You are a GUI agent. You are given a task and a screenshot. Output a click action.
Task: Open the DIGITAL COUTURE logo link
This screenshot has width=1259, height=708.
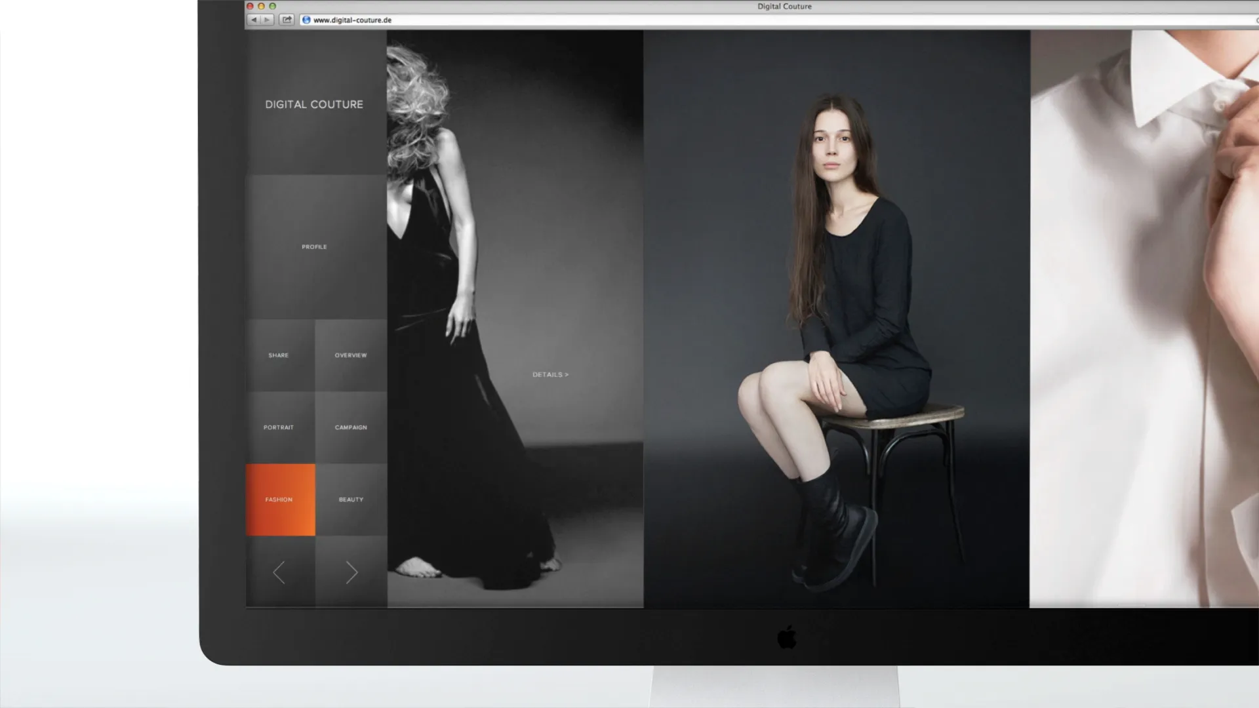tap(314, 104)
